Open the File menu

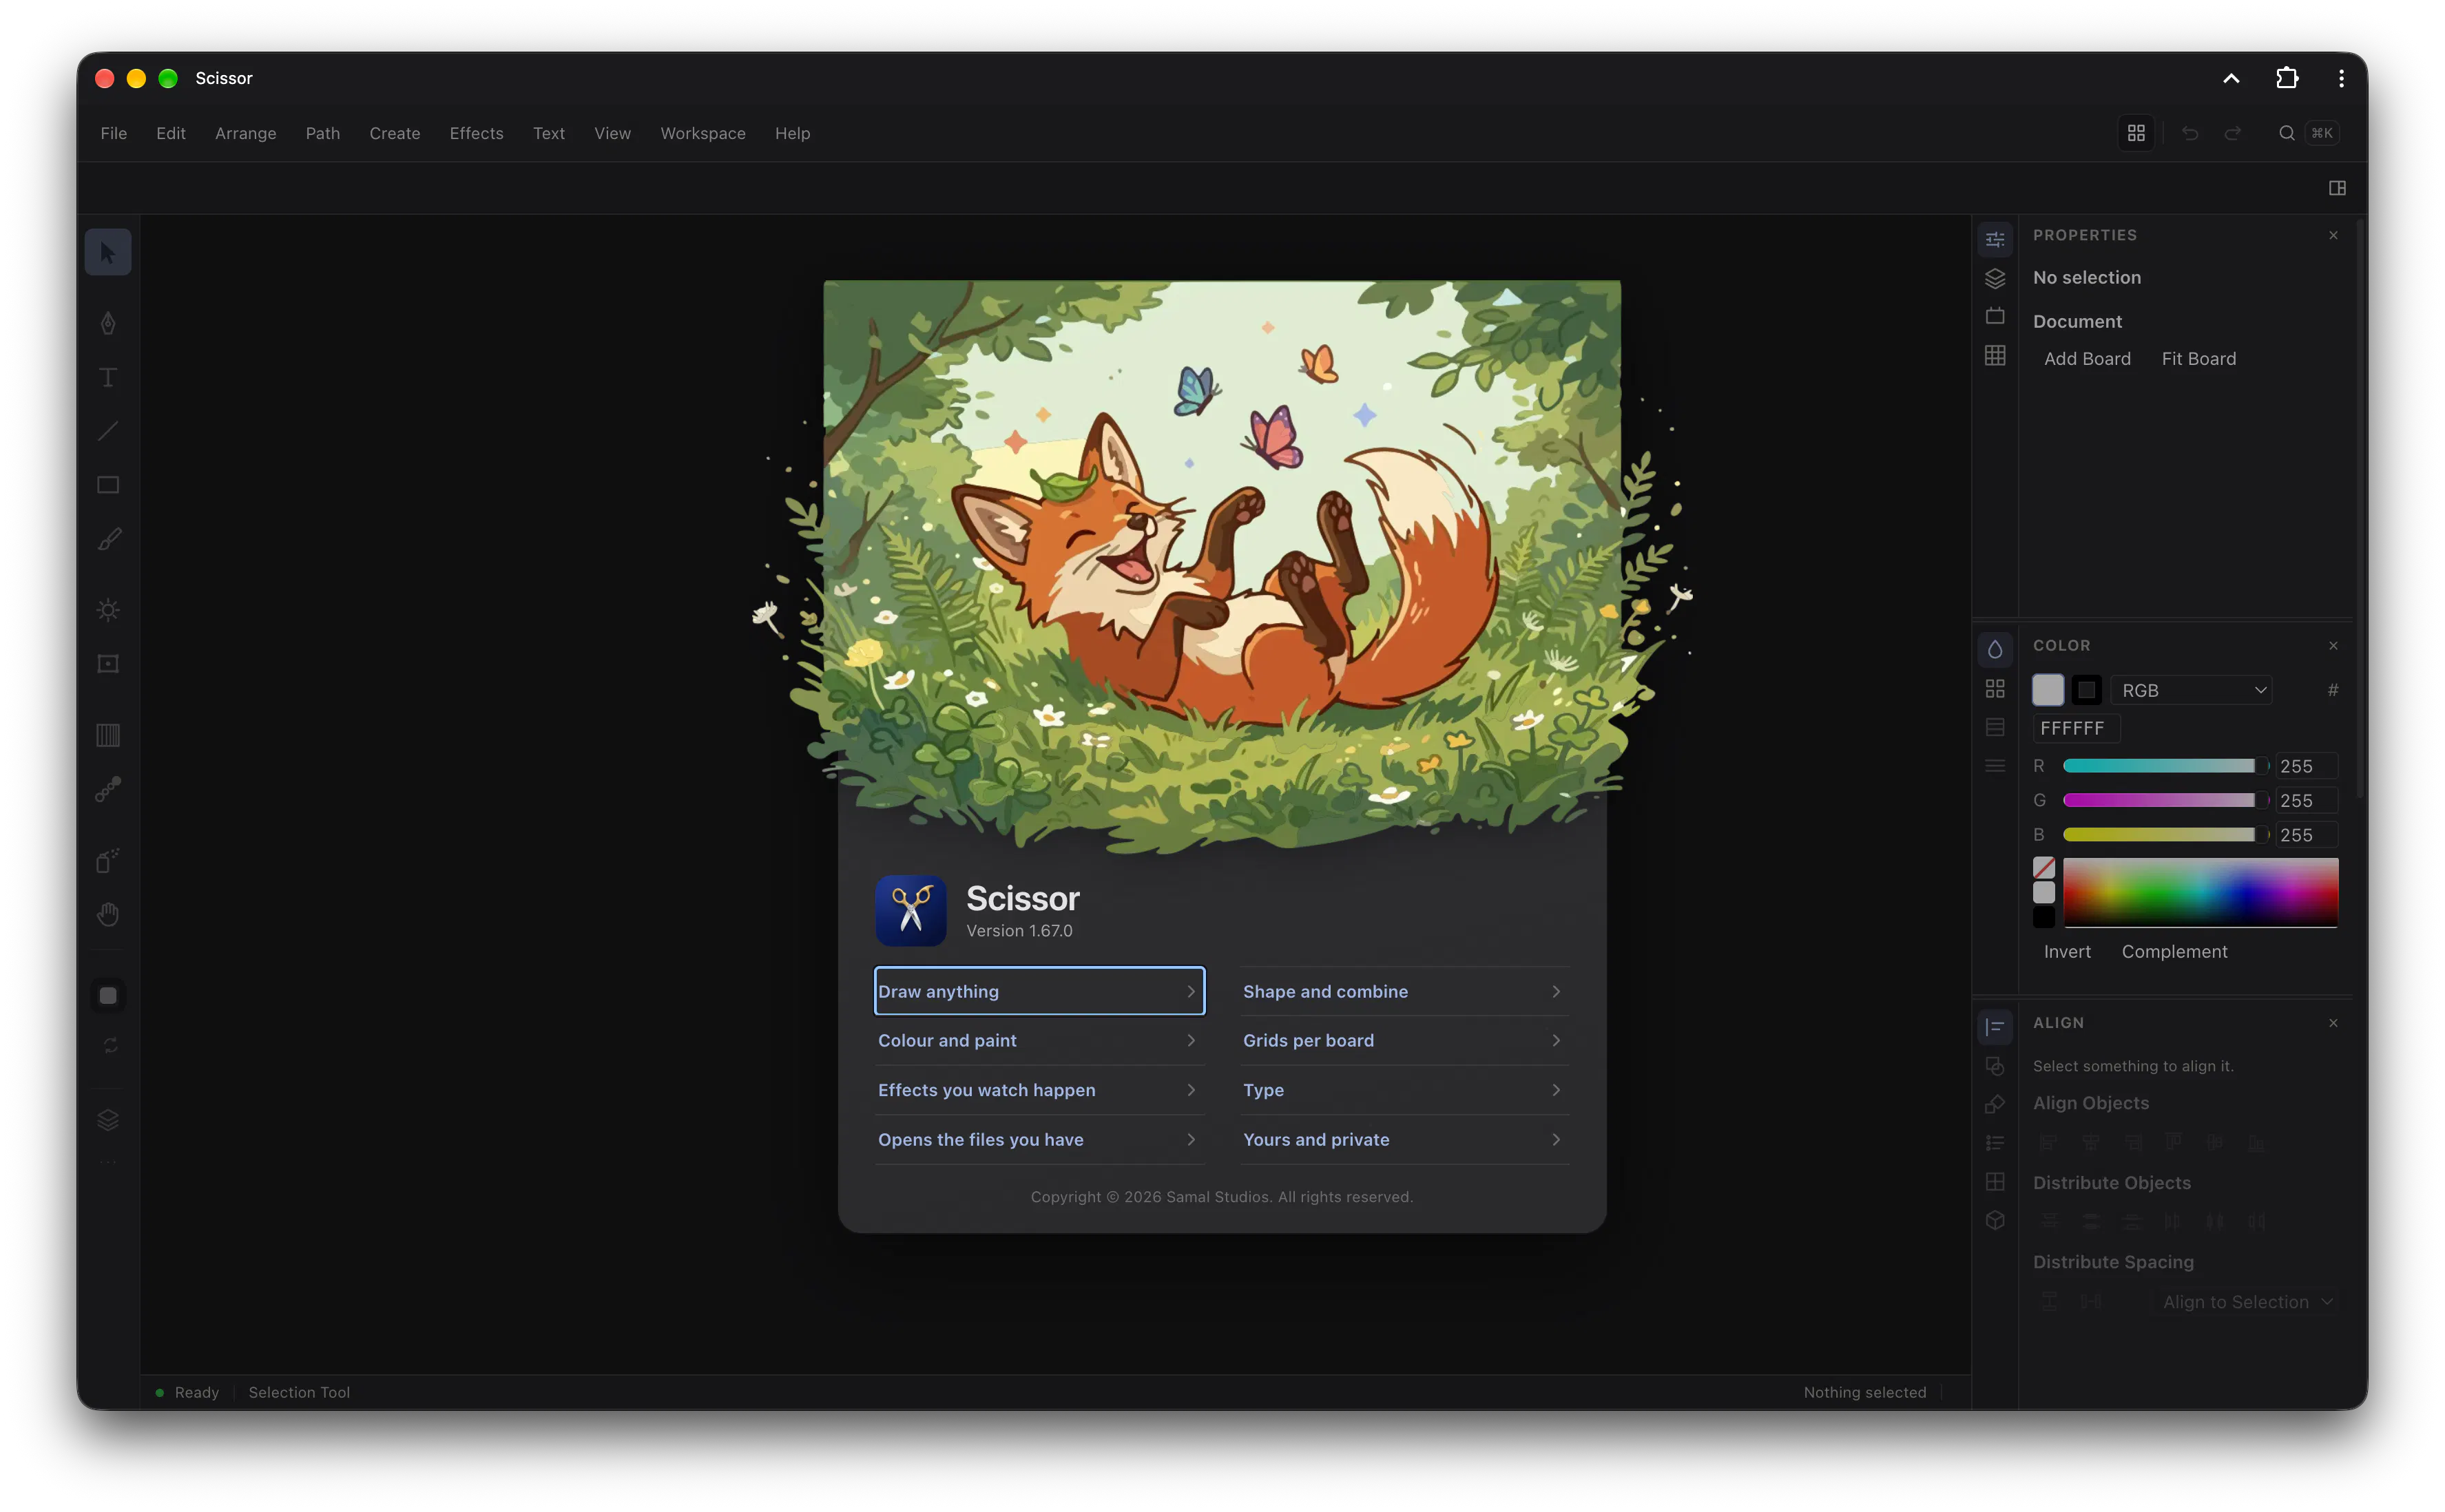click(x=114, y=133)
